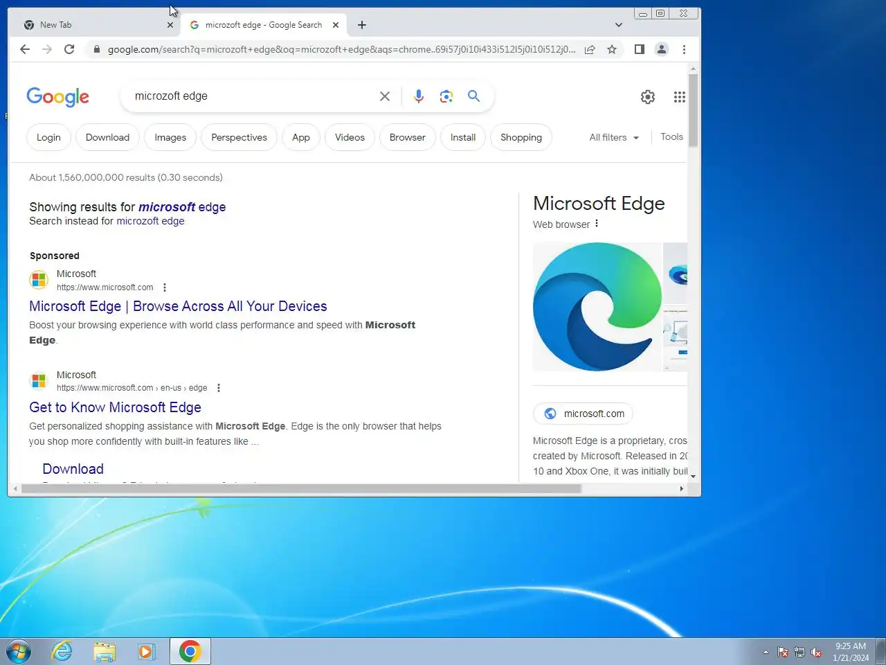Viewport: 886px width, 665px height.
Task: Click the horizontal scrollbar thumb
Action: click(x=301, y=489)
